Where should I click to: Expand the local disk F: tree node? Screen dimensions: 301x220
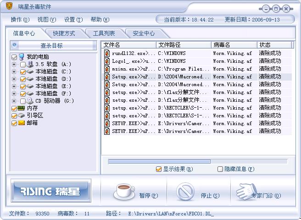(x=14, y=93)
